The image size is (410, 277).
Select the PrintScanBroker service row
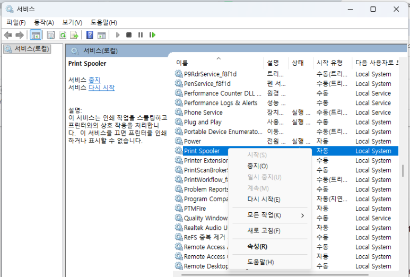[x=206, y=170]
